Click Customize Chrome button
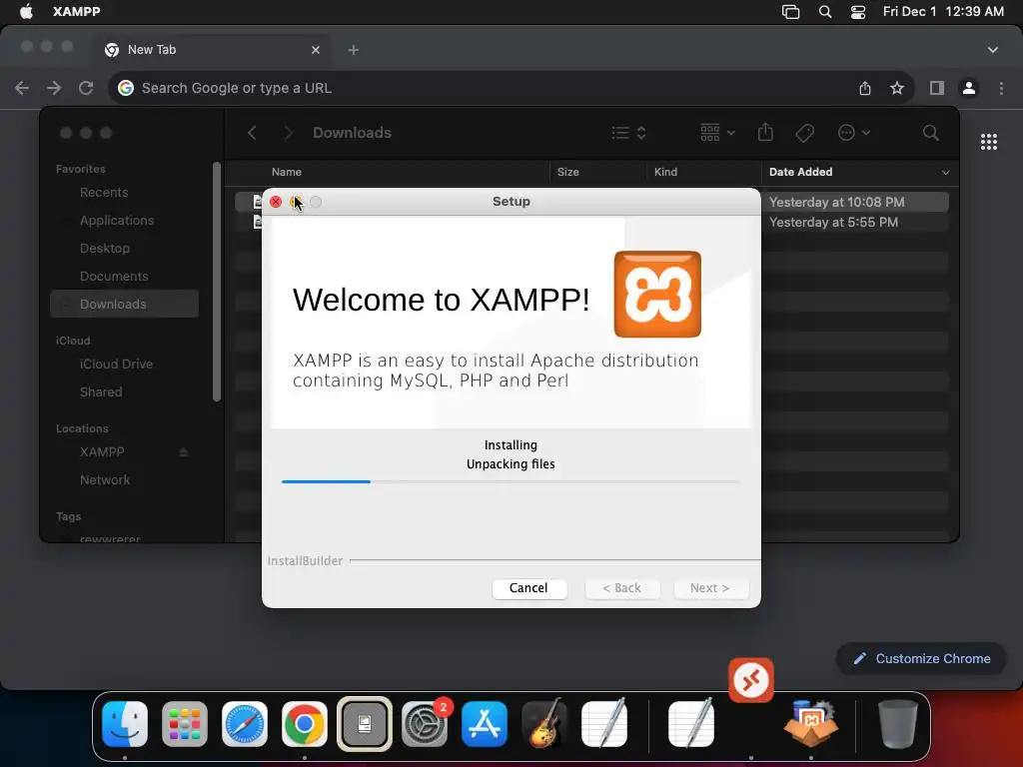1023x767 pixels. [921, 659]
